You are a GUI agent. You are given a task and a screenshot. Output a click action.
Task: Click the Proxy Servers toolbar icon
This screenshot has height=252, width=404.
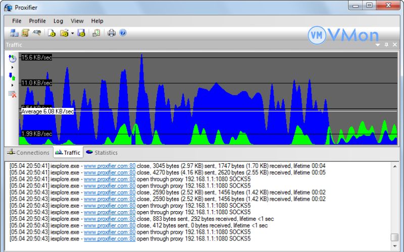[x=14, y=33]
